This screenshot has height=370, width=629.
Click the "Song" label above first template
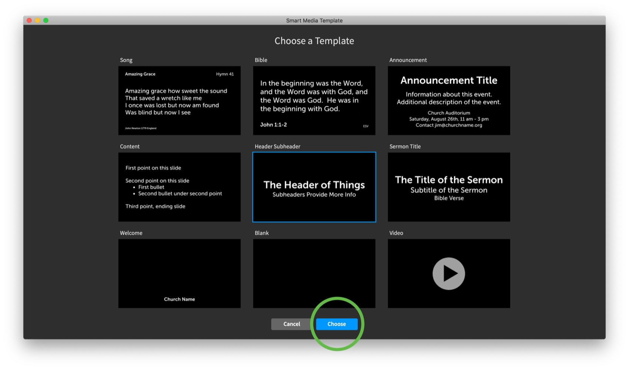pyautogui.click(x=126, y=60)
